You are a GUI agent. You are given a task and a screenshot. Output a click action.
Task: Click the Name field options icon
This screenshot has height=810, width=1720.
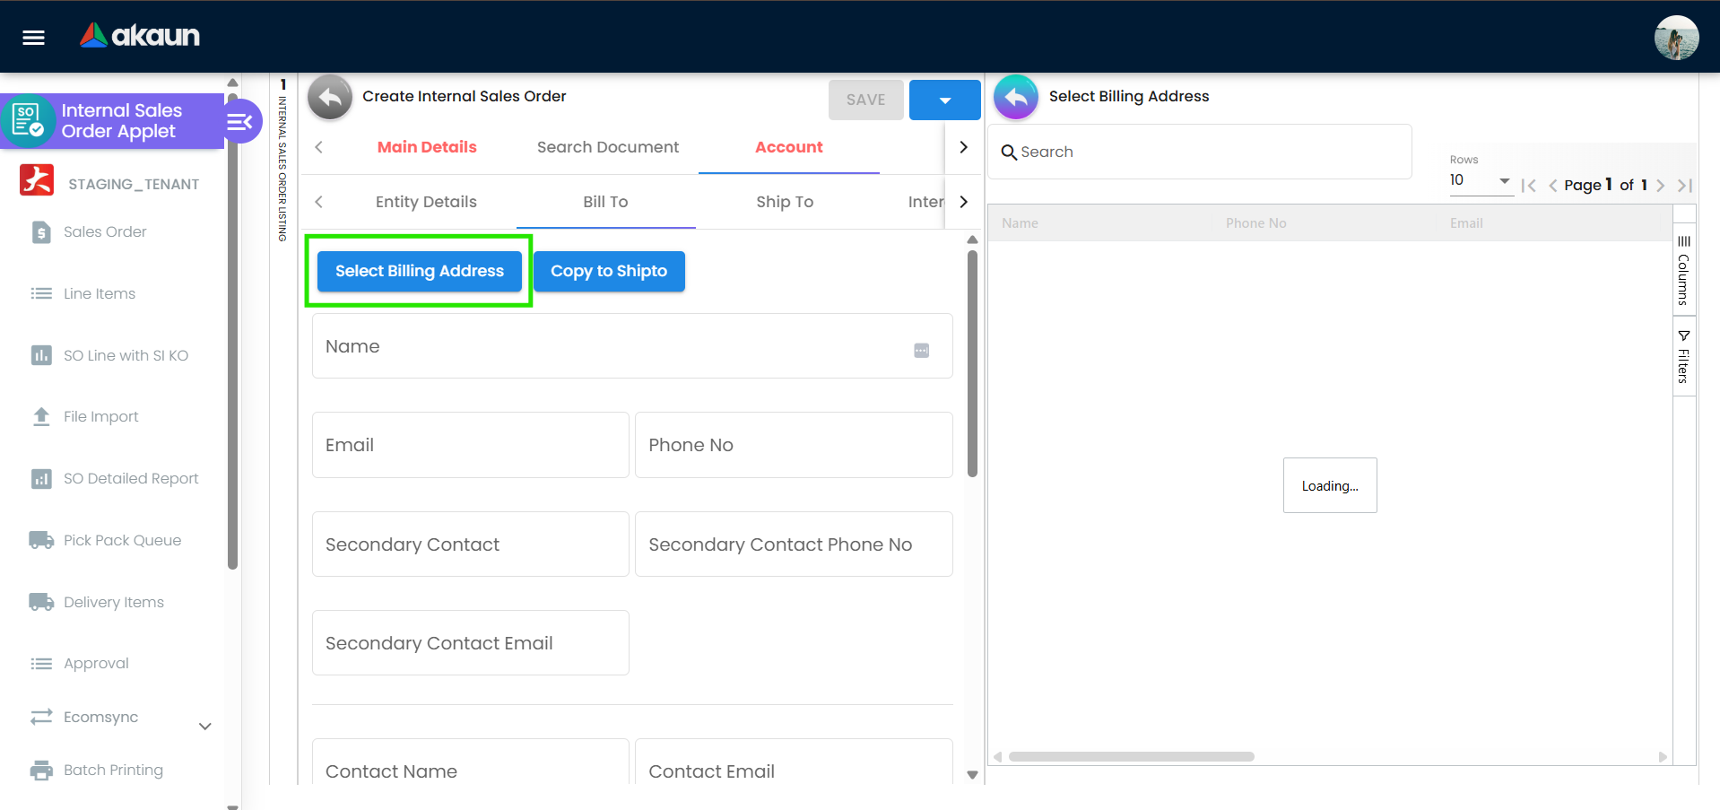(921, 350)
